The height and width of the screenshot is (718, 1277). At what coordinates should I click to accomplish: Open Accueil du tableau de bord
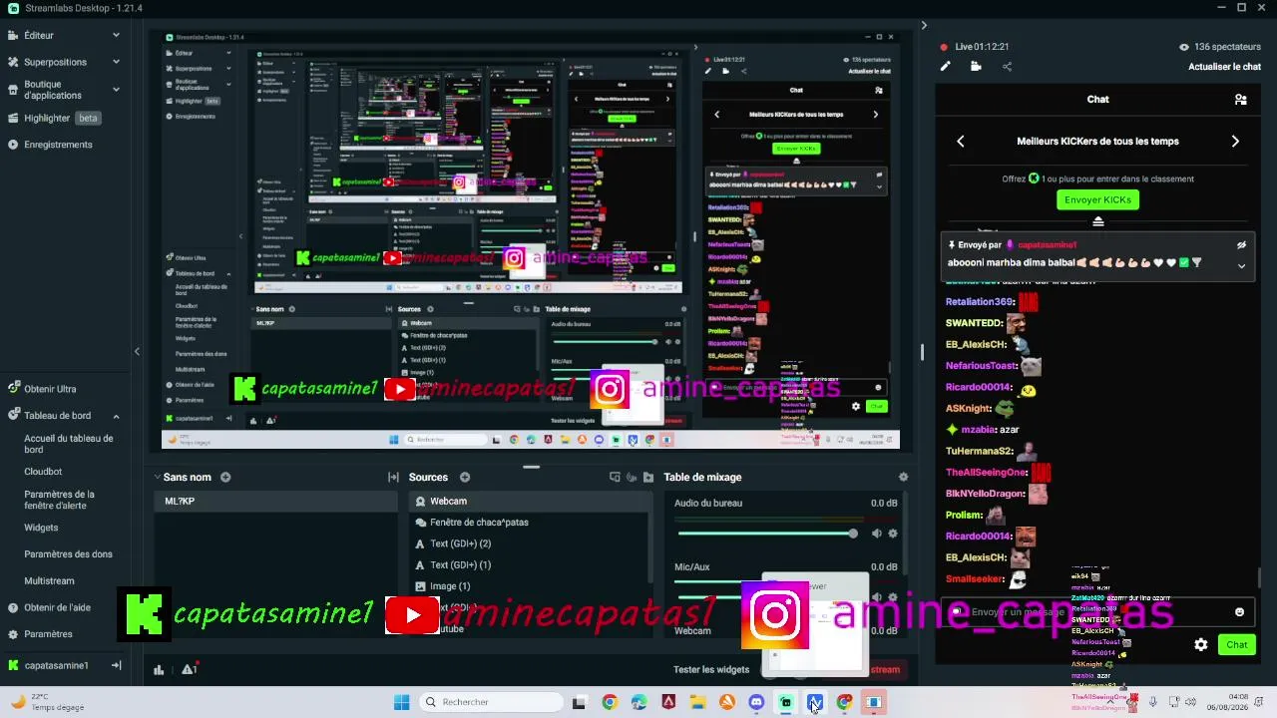coord(69,444)
